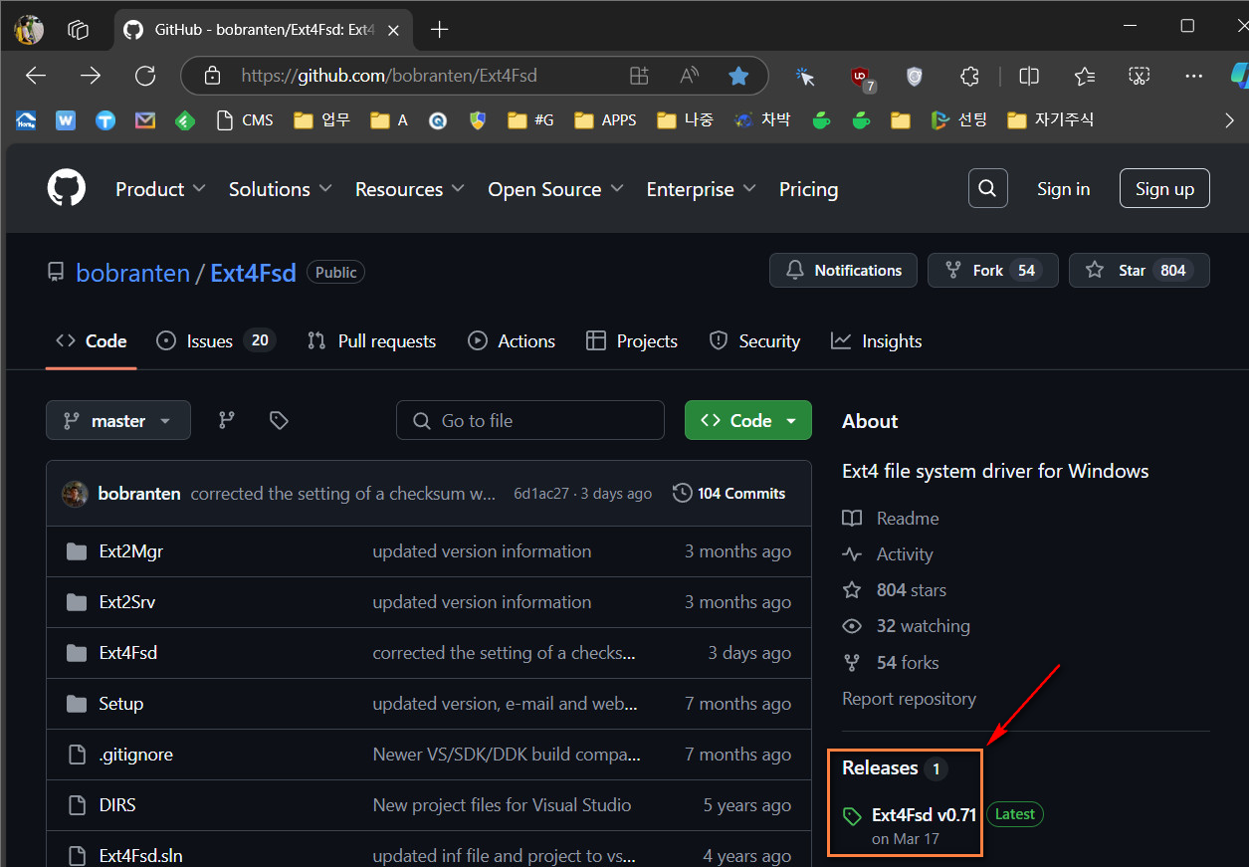This screenshot has width=1249, height=867.
Task: Open the APPS bookmark folder
Action: point(606,119)
